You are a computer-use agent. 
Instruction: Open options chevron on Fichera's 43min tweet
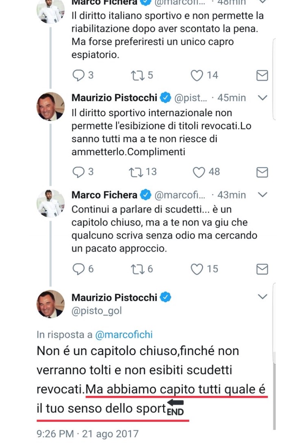[263, 194]
